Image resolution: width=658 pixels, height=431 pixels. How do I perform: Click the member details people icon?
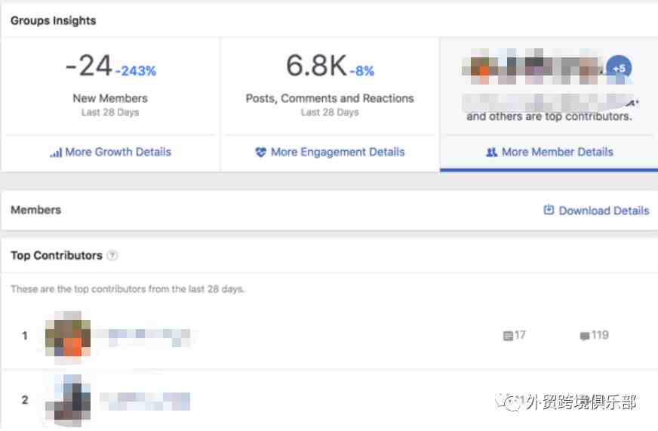[491, 152]
